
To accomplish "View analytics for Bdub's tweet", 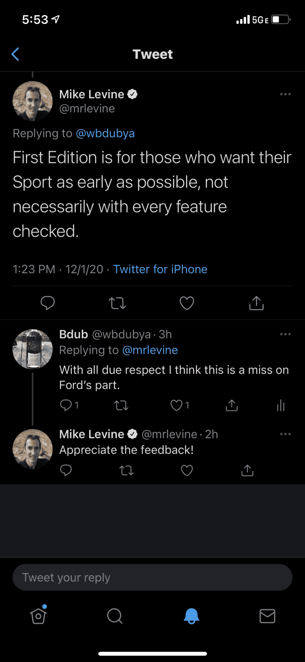I will coord(281,405).
